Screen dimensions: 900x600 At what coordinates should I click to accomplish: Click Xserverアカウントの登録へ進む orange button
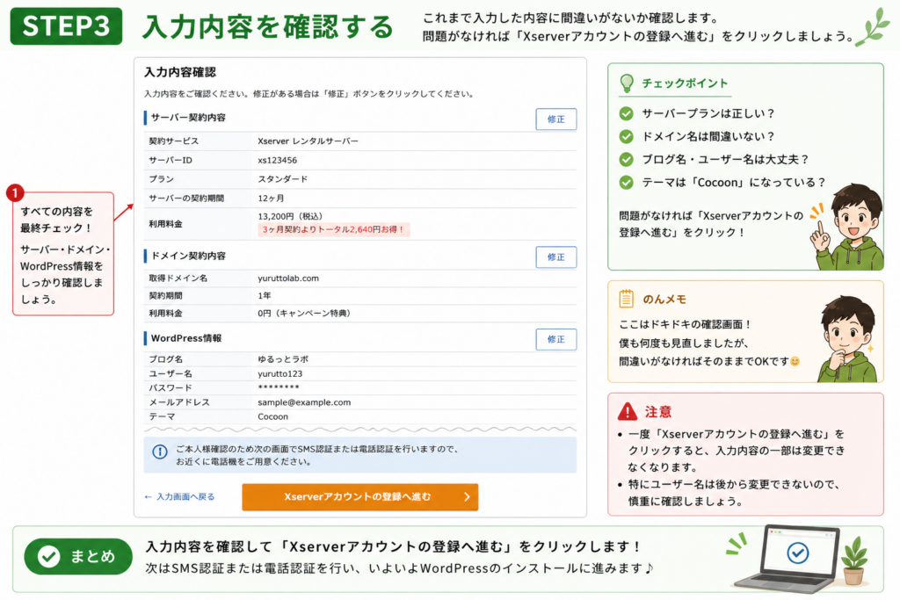pyautogui.click(x=359, y=496)
